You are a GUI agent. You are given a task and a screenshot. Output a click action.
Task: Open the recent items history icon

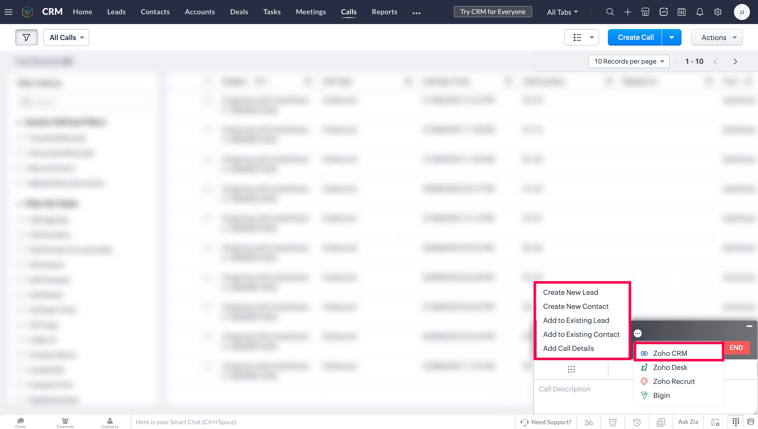[x=637, y=422]
